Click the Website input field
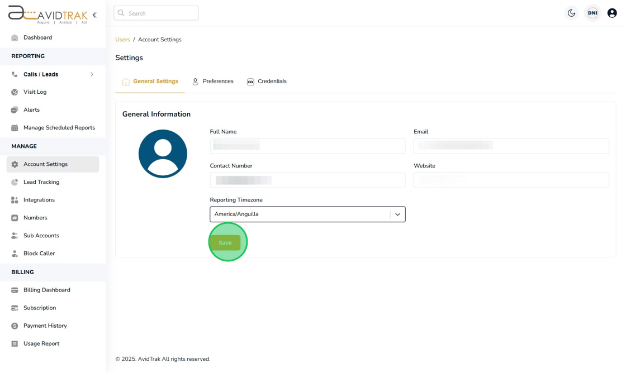 [511, 180]
